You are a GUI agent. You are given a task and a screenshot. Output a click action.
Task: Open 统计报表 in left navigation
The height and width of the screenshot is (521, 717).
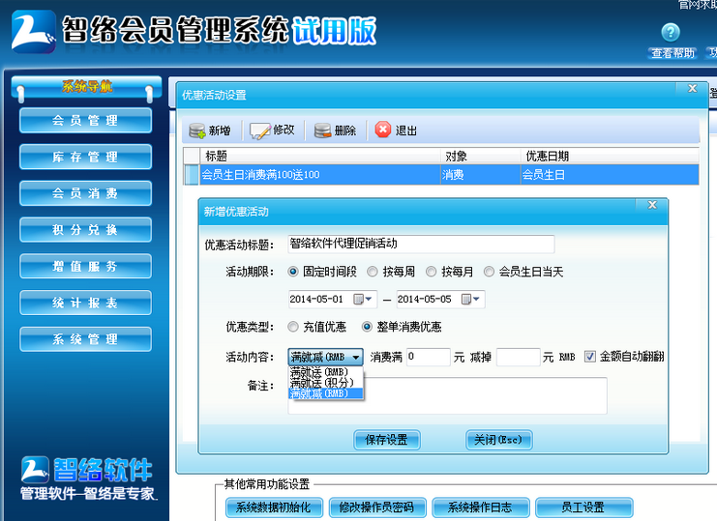(85, 303)
